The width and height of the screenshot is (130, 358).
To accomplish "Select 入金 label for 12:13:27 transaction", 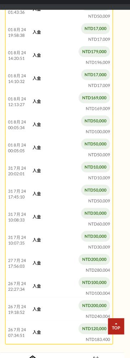I will [x=37, y=101].
